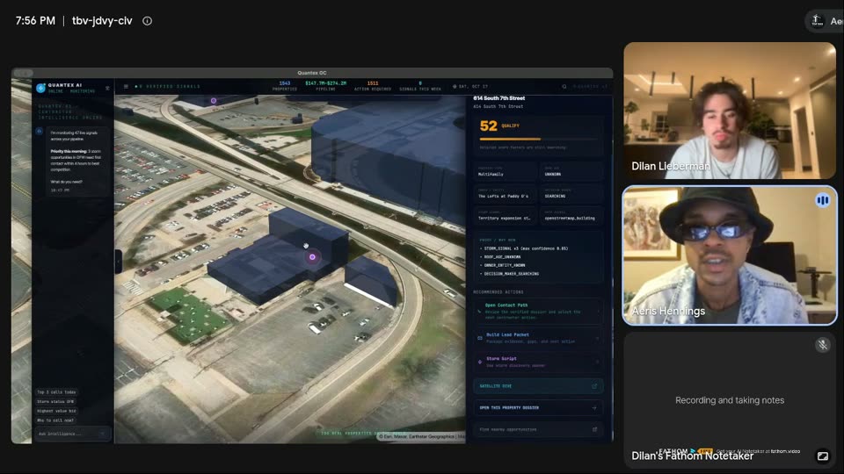Select the Storm Script action
Screen dimensions: 844x474
click(538, 362)
